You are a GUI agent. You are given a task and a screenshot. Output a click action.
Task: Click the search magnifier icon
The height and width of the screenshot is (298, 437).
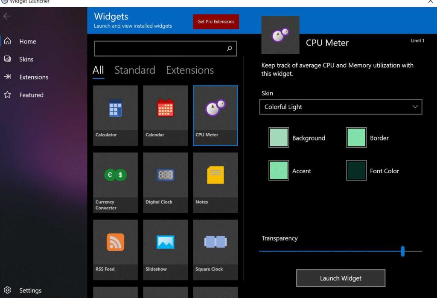coord(229,49)
